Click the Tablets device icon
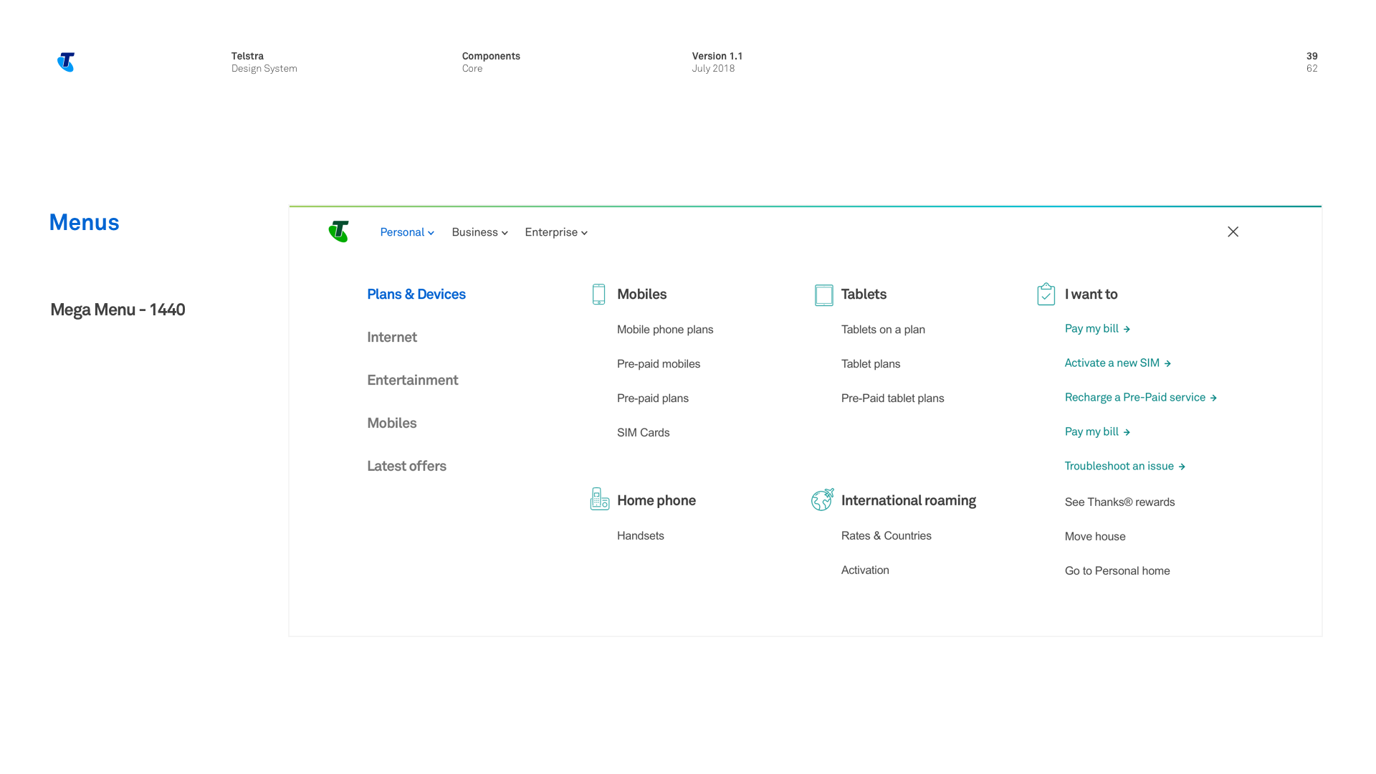The height and width of the screenshot is (774, 1376). tap(823, 295)
